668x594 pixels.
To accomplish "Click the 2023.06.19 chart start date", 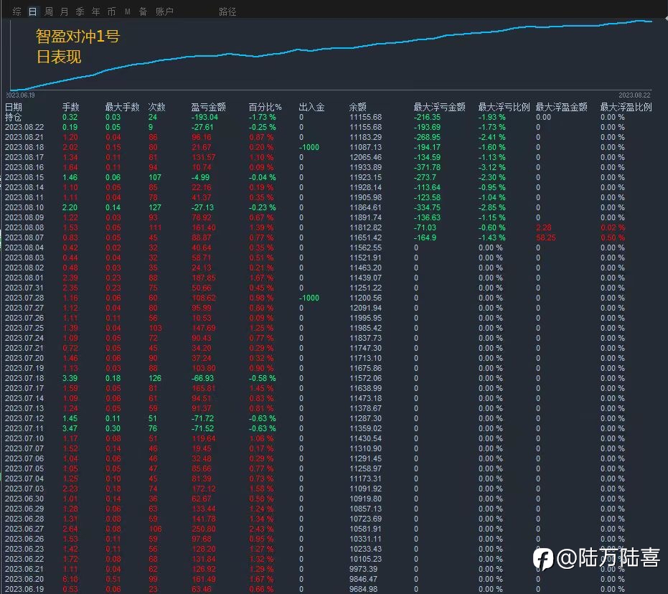I will click(x=20, y=95).
